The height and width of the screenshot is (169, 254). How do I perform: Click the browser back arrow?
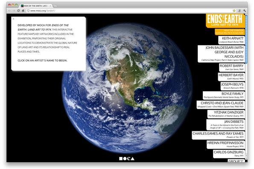[9, 11]
